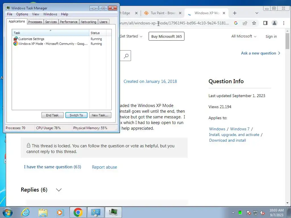The image size is (291, 218).
Task: Select the Applications tab
Action: [x=17, y=21]
